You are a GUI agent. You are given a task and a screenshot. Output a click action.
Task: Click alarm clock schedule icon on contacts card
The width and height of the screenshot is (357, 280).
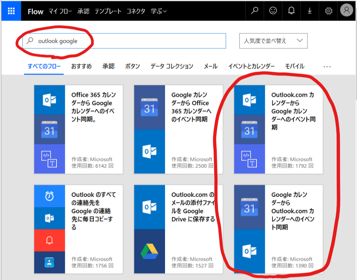(50, 196)
